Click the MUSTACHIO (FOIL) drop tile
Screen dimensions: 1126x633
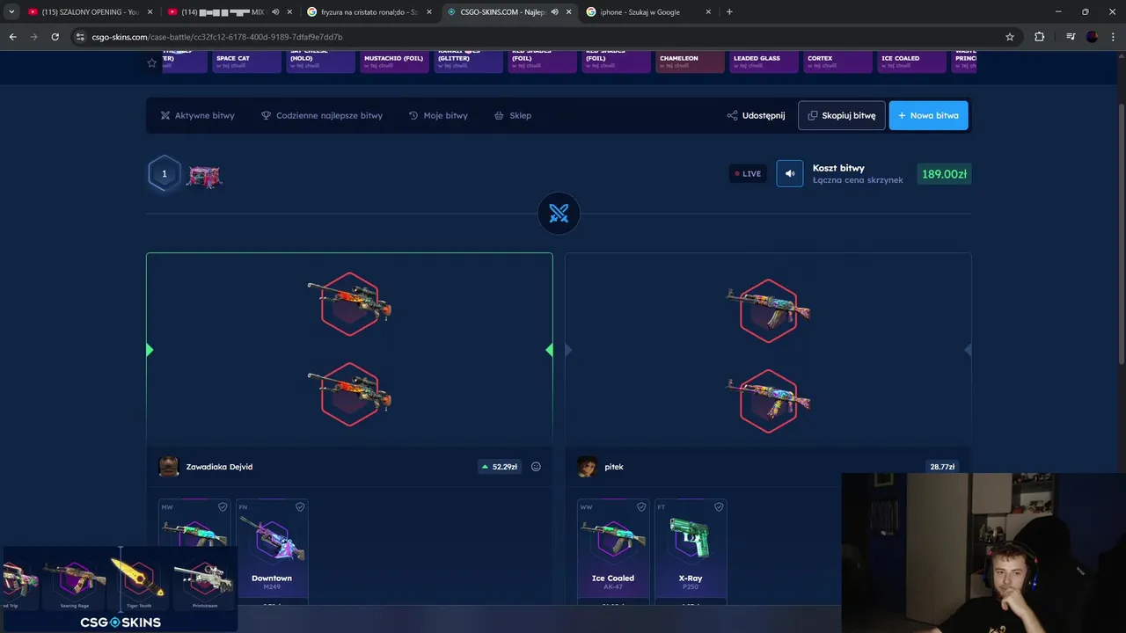pyautogui.click(x=393, y=62)
